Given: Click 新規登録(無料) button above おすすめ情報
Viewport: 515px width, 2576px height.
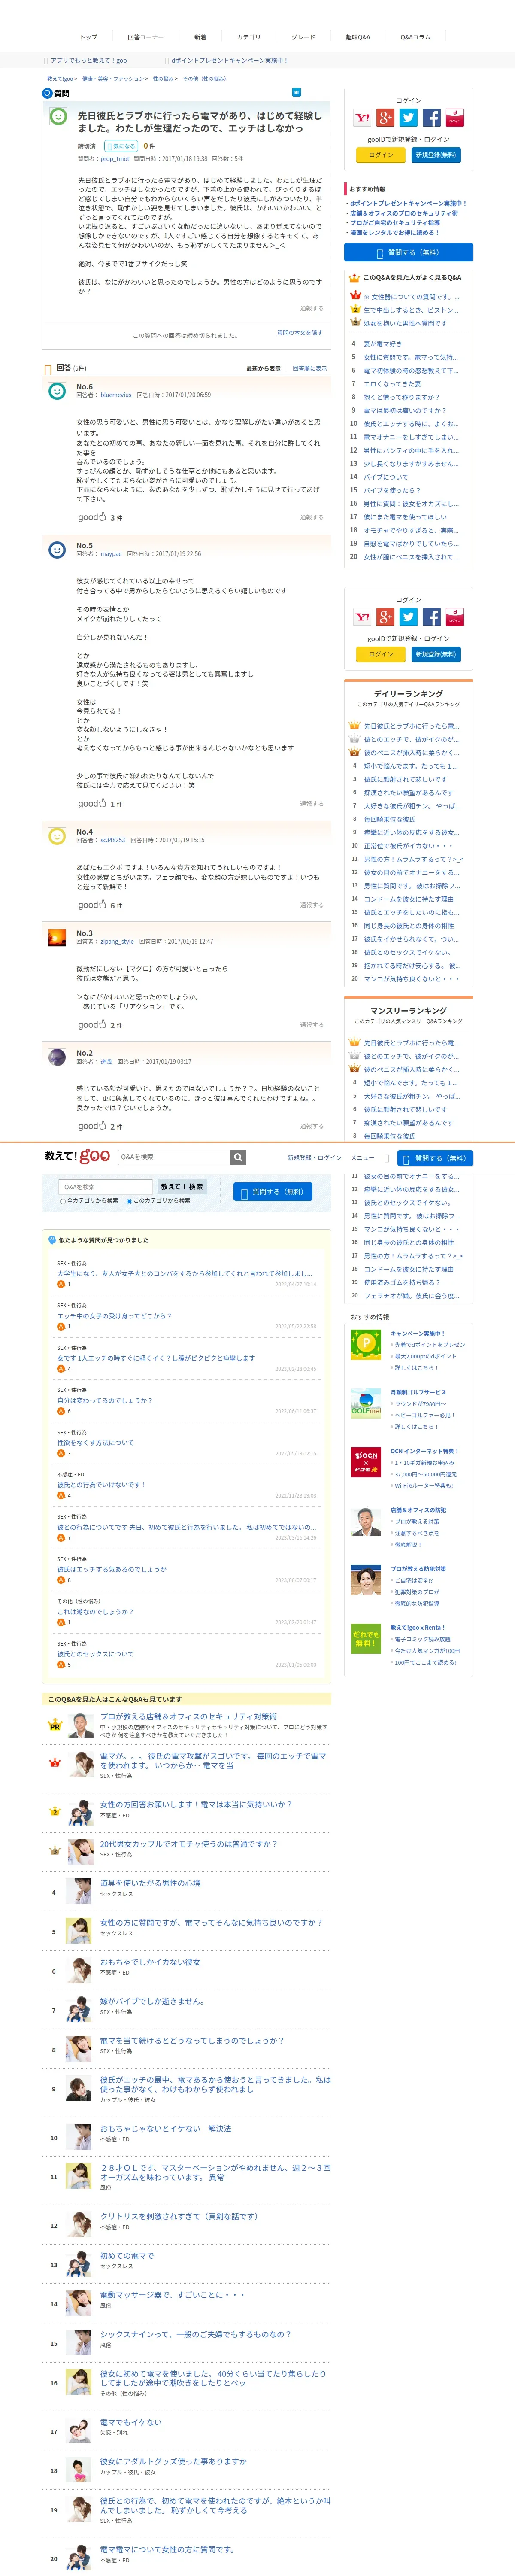Looking at the screenshot, I should coord(436,155).
